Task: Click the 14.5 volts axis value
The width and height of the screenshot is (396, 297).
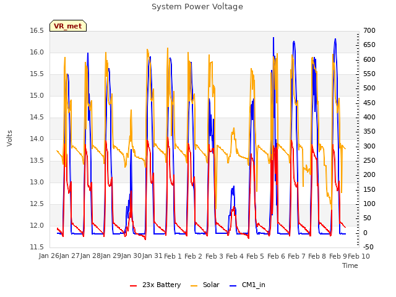Action: (37, 118)
